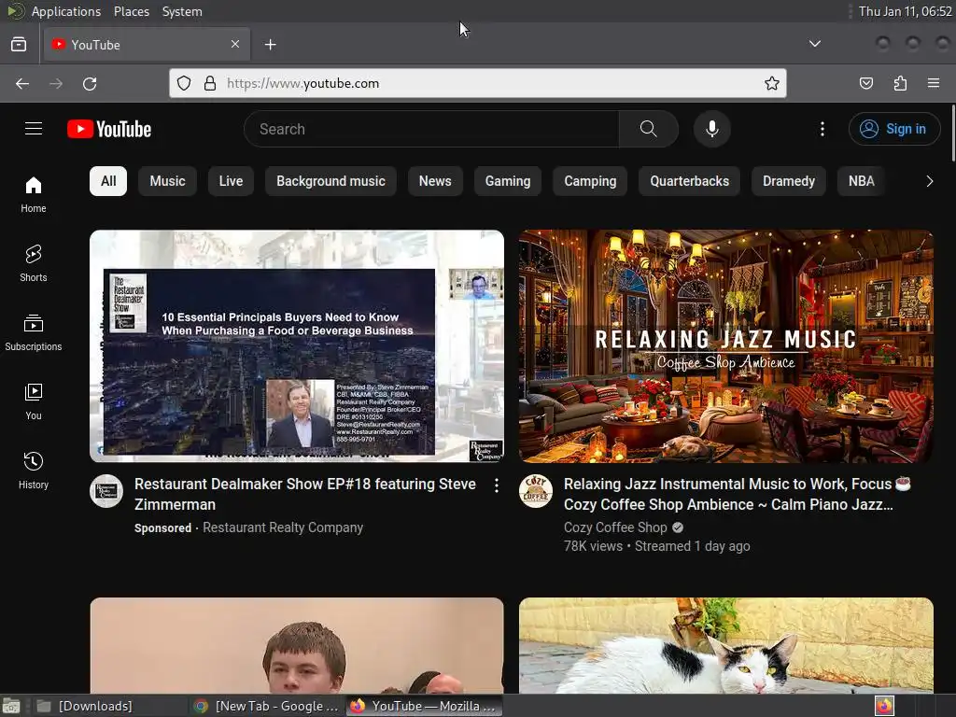Open Cozy Coffee Shop channel name
The height and width of the screenshot is (717, 956).
[615, 527]
